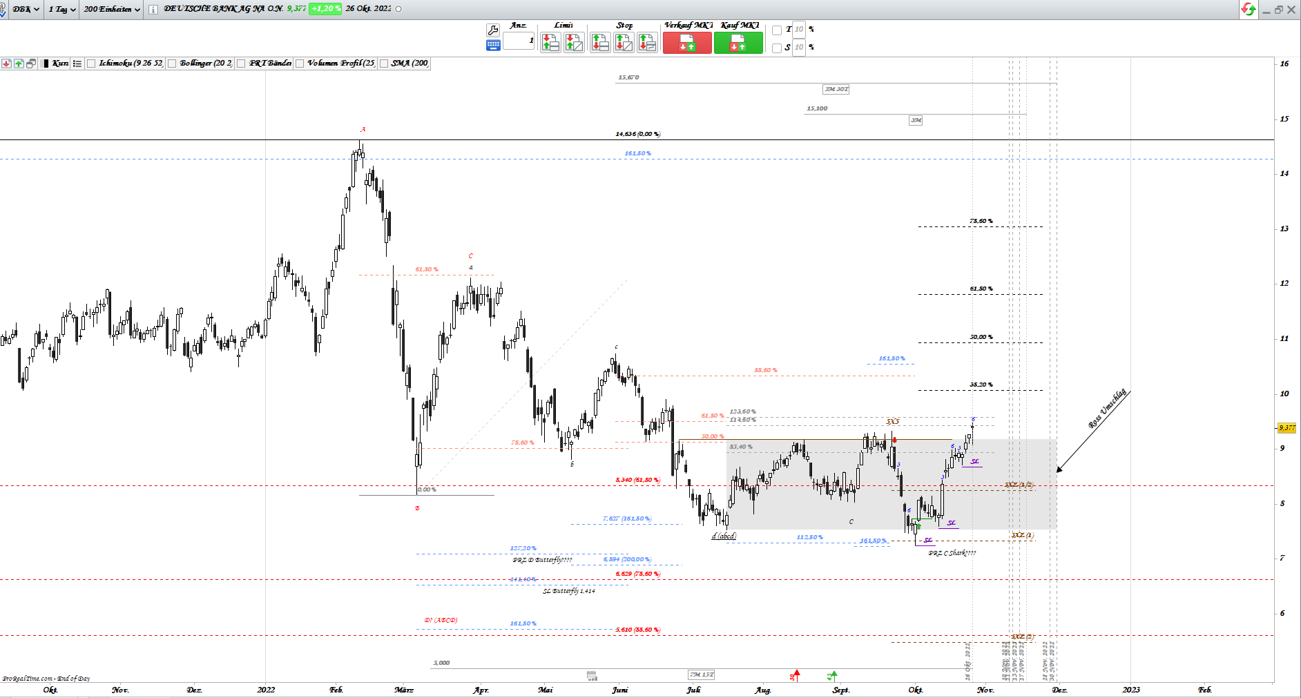Toggle the SMA (200) indicator checkbox
This screenshot has width=1301, height=698.
pos(384,64)
